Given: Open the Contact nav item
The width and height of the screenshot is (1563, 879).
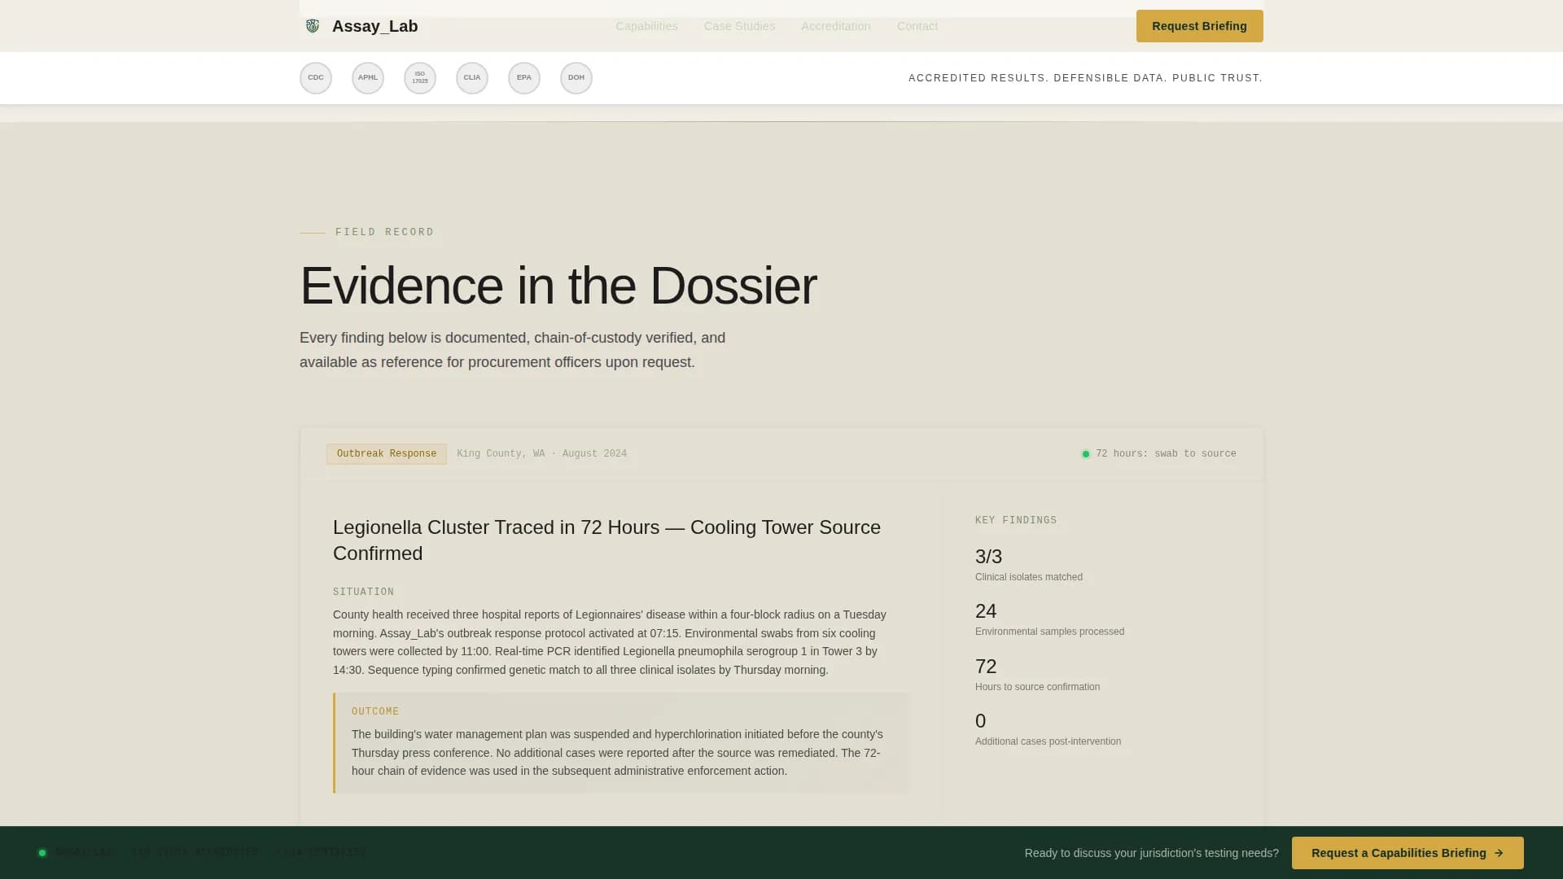Looking at the screenshot, I should [x=917, y=26].
